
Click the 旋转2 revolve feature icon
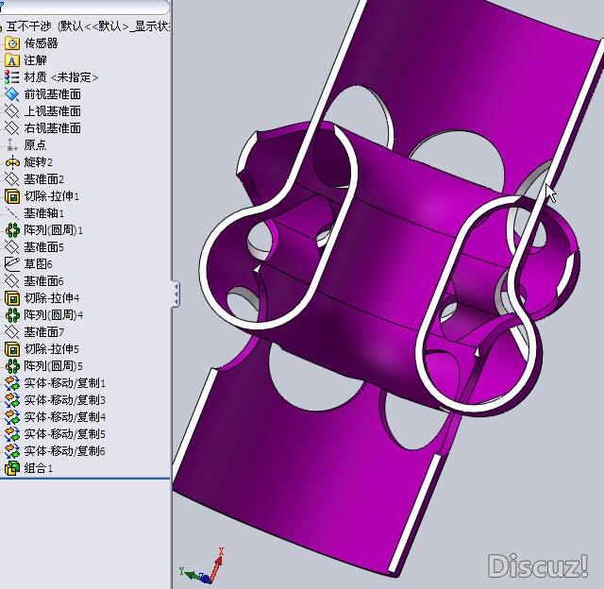(x=12, y=162)
